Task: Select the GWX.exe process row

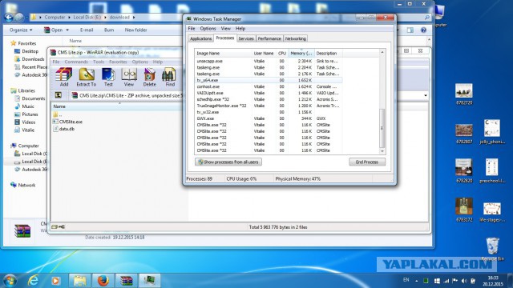Action: click(x=269, y=118)
